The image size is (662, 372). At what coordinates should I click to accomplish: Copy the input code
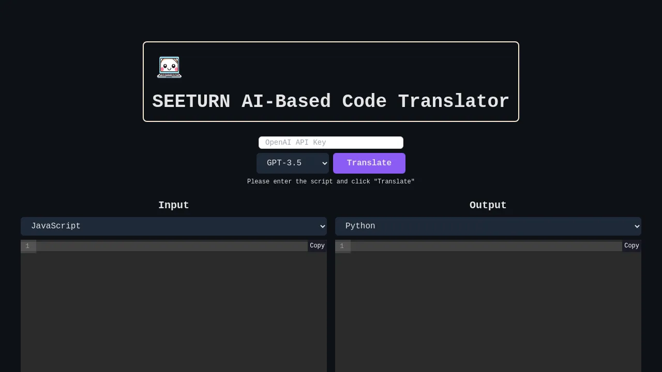pyautogui.click(x=317, y=246)
